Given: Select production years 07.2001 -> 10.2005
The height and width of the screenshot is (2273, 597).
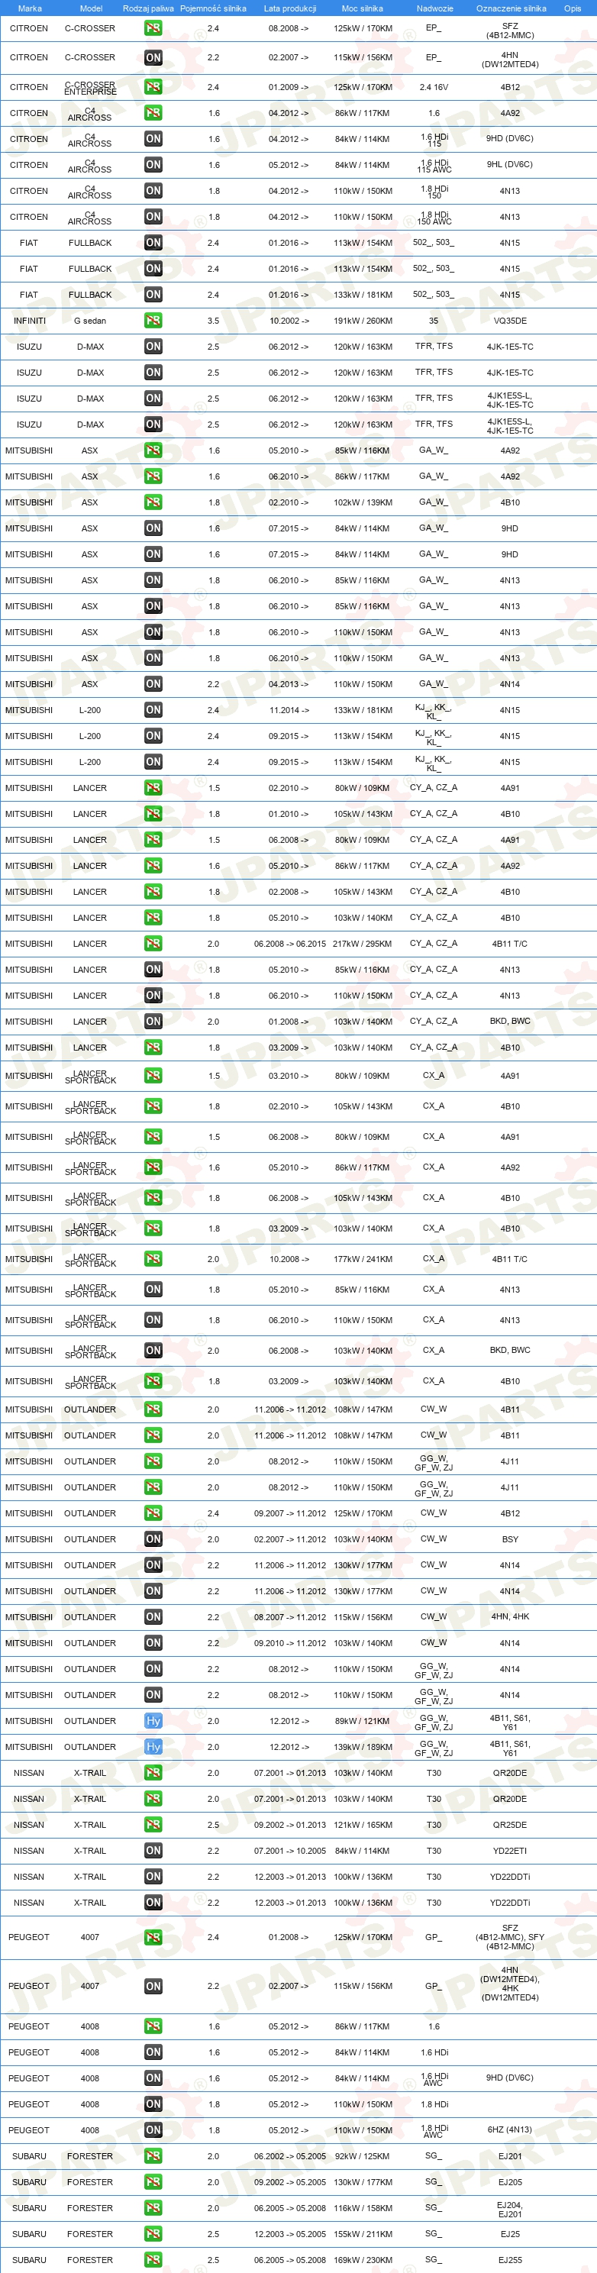Looking at the screenshot, I should click(x=289, y=1852).
